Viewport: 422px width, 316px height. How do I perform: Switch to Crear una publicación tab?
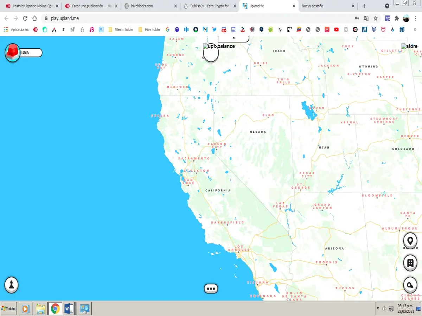[91, 6]
